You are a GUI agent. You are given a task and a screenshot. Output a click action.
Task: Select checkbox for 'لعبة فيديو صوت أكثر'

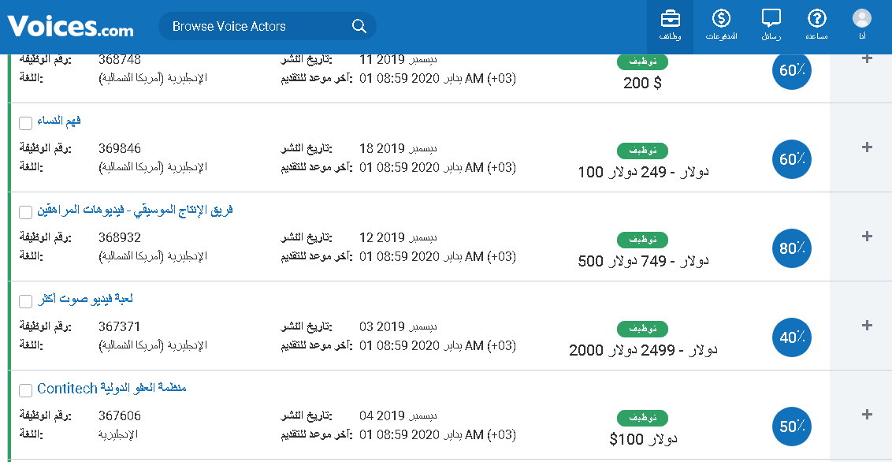pyautogui.click(x=25, y=301)
